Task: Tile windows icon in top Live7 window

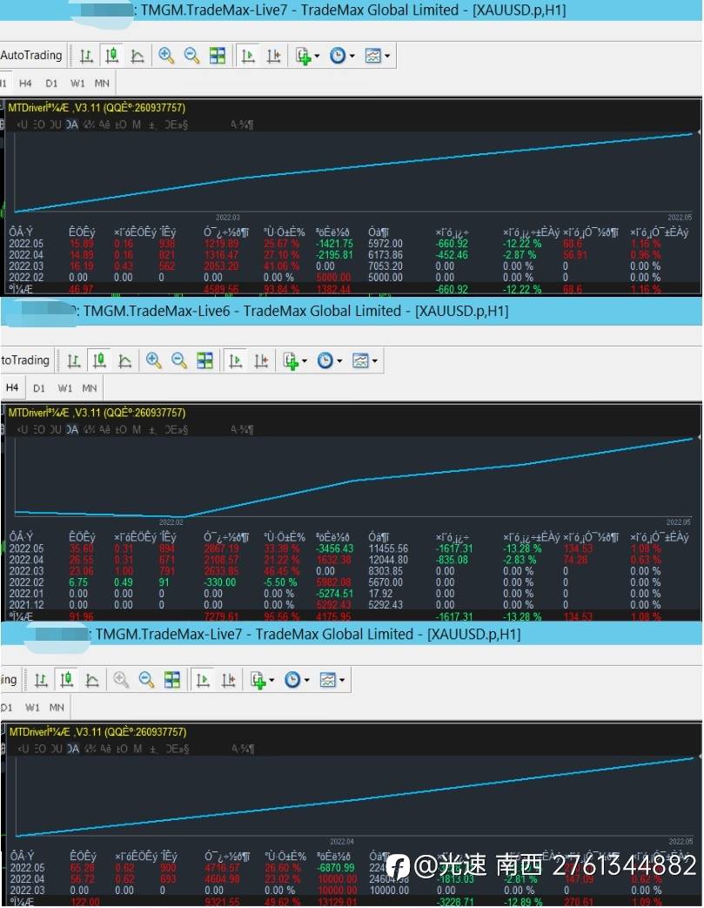Action: coord(217,56)
